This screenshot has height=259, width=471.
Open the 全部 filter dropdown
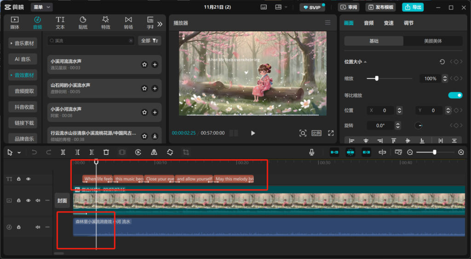point(149,40)
